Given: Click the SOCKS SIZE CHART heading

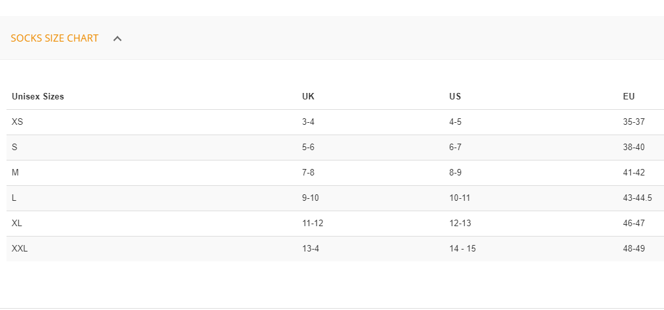Looking at the screenshot, I should click(55, 38).
